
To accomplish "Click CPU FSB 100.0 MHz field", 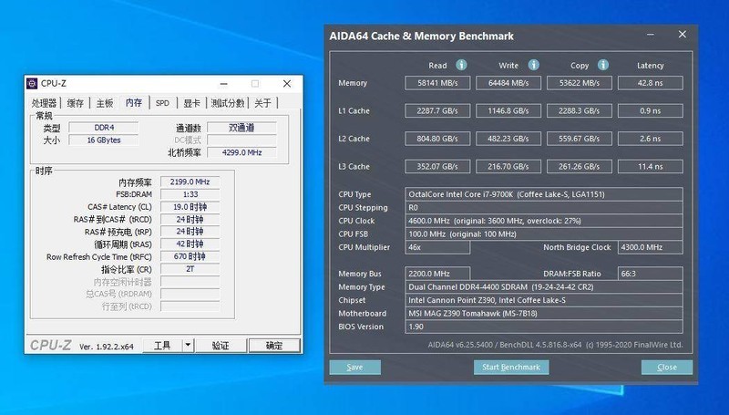I will 544,234.
